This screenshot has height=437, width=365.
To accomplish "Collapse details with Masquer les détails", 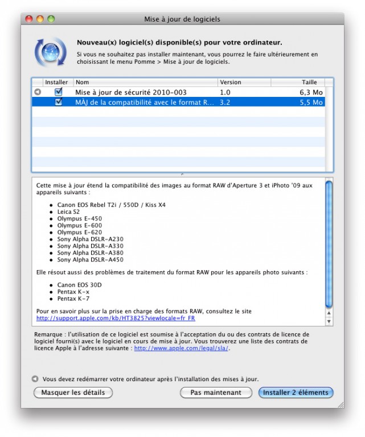I will click(x=73, y=393).
